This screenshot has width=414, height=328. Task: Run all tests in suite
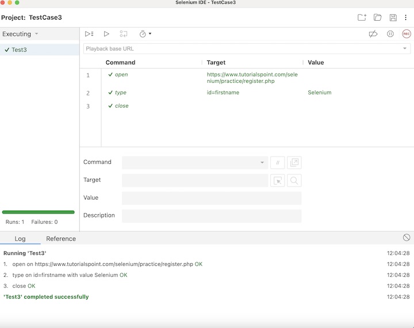pyautogui.click(x=89, y=34)
